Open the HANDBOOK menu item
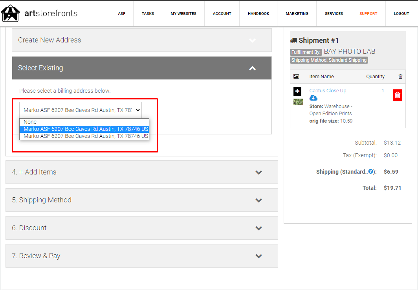This screenshot has height=290, width=418. [258, 14]
